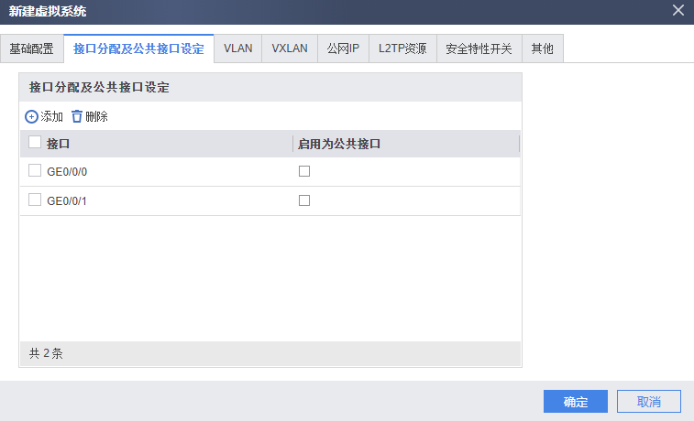Switch to the 基础配置 tab
The width and height of the screenshot is (694, 421).
[31, 49]
